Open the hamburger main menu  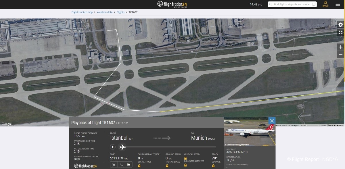(x=338, y=4)
